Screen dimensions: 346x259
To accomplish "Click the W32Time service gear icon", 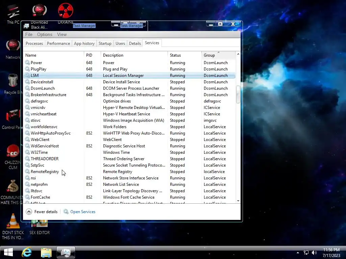I will (x=27, y=152).
